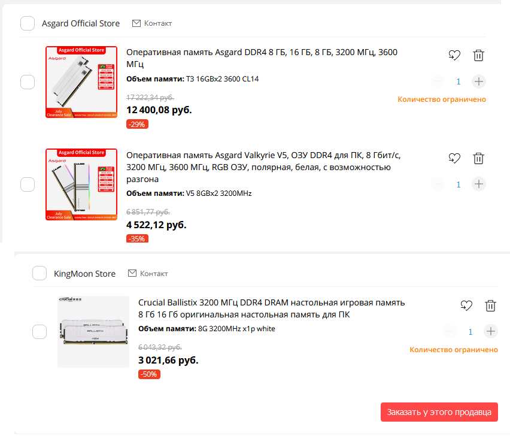The image size is (510, 436).
Task: Click envelope icon next to Asgard Official Store
Action: click(x=136, y=23)
